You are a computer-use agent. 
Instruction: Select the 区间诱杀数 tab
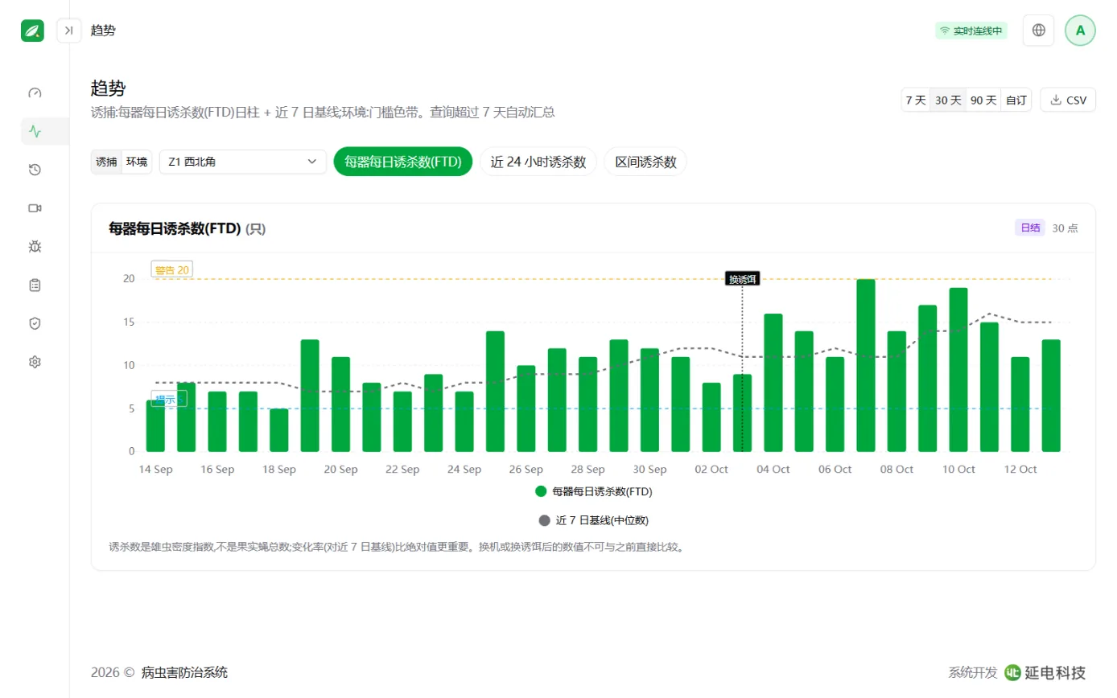point(645,162)
